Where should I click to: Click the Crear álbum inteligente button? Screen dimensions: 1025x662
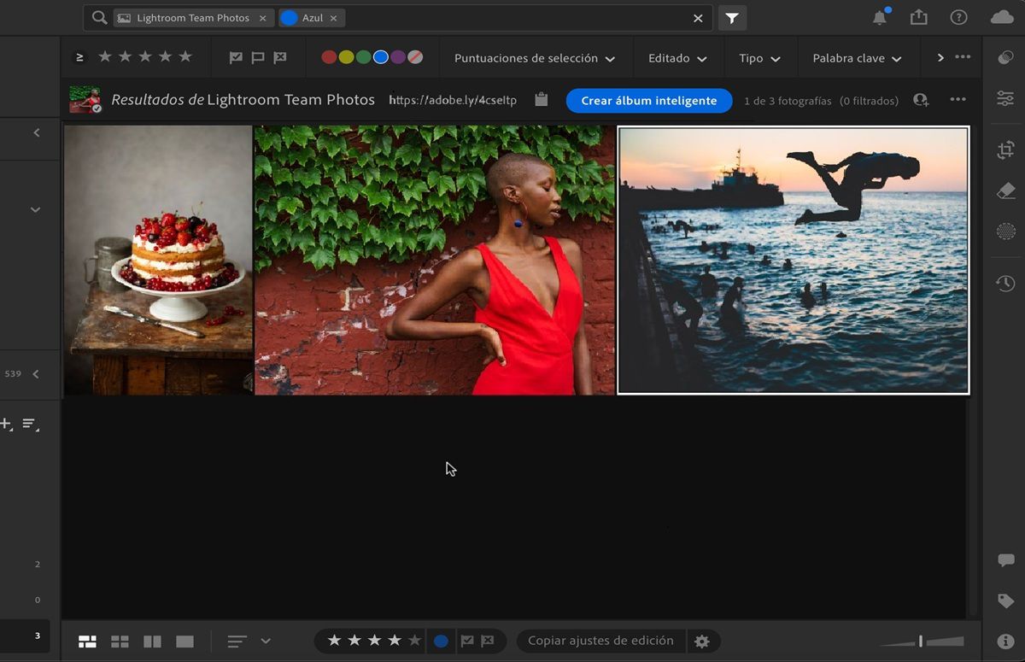[x=648, y=100]
